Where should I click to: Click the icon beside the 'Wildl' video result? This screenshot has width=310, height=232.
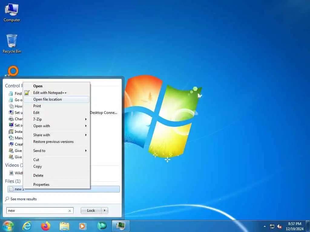tap(12, 173)
